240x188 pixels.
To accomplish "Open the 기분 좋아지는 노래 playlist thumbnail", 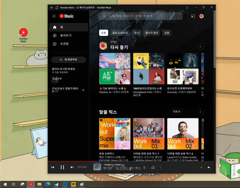I will tap(115, 69).
